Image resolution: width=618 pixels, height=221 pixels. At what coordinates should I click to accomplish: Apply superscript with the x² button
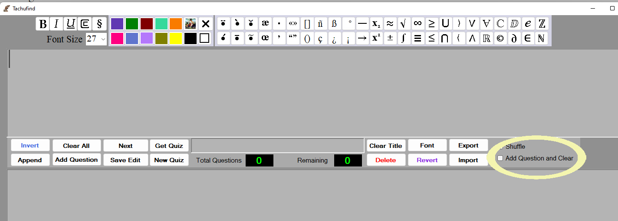(376, 38)
